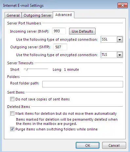The width and height of the screenshot is (130, 152).
Task: Expand the TLS encryption dropdown arrow
Action: [x=120, y=55]
